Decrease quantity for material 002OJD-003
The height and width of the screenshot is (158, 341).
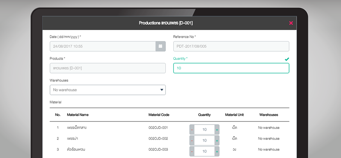pyautogui.click(x=192, y=151)
